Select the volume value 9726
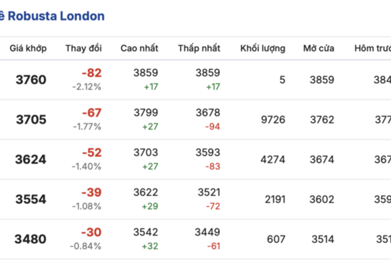 point(273,120)
